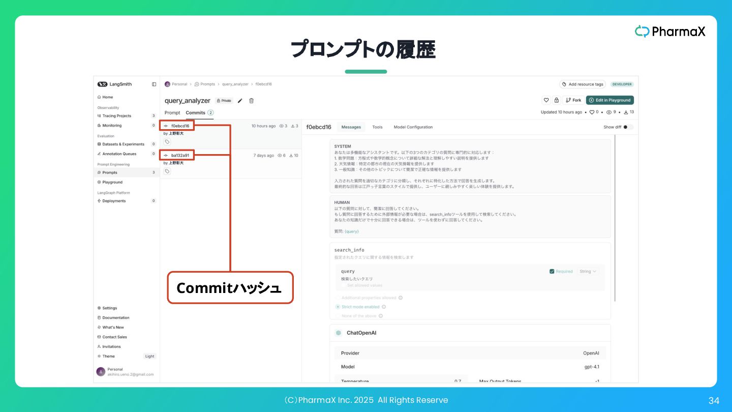Viewport: 732px width, 412px height.
Task: Open the Messages tab
Action: pos(351,127)
